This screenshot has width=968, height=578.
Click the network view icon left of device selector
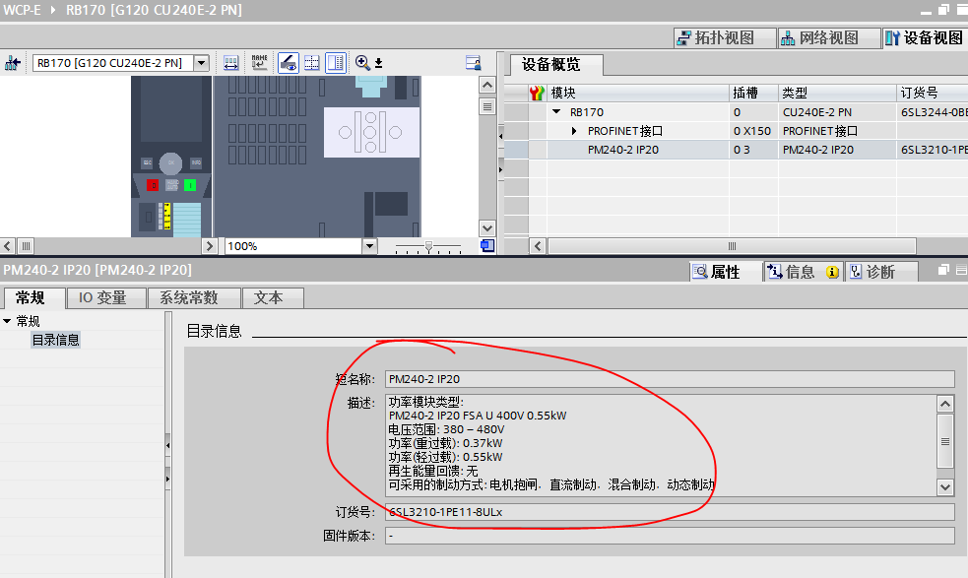click(x=13, y=63)
